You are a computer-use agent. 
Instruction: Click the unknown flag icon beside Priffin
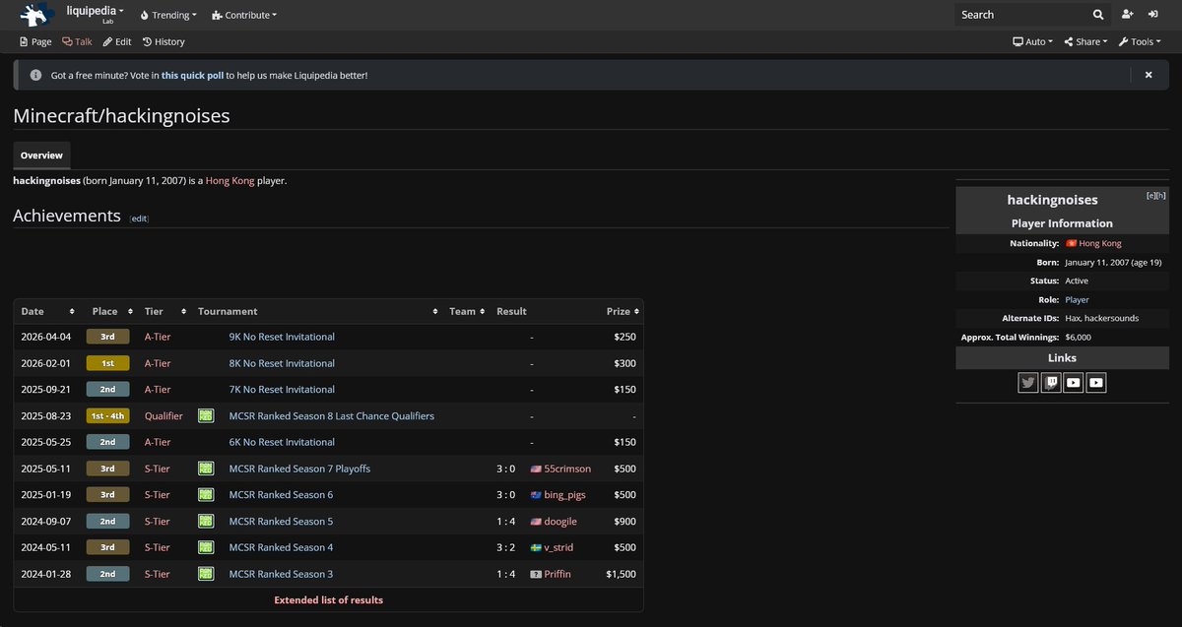(536, 574)
